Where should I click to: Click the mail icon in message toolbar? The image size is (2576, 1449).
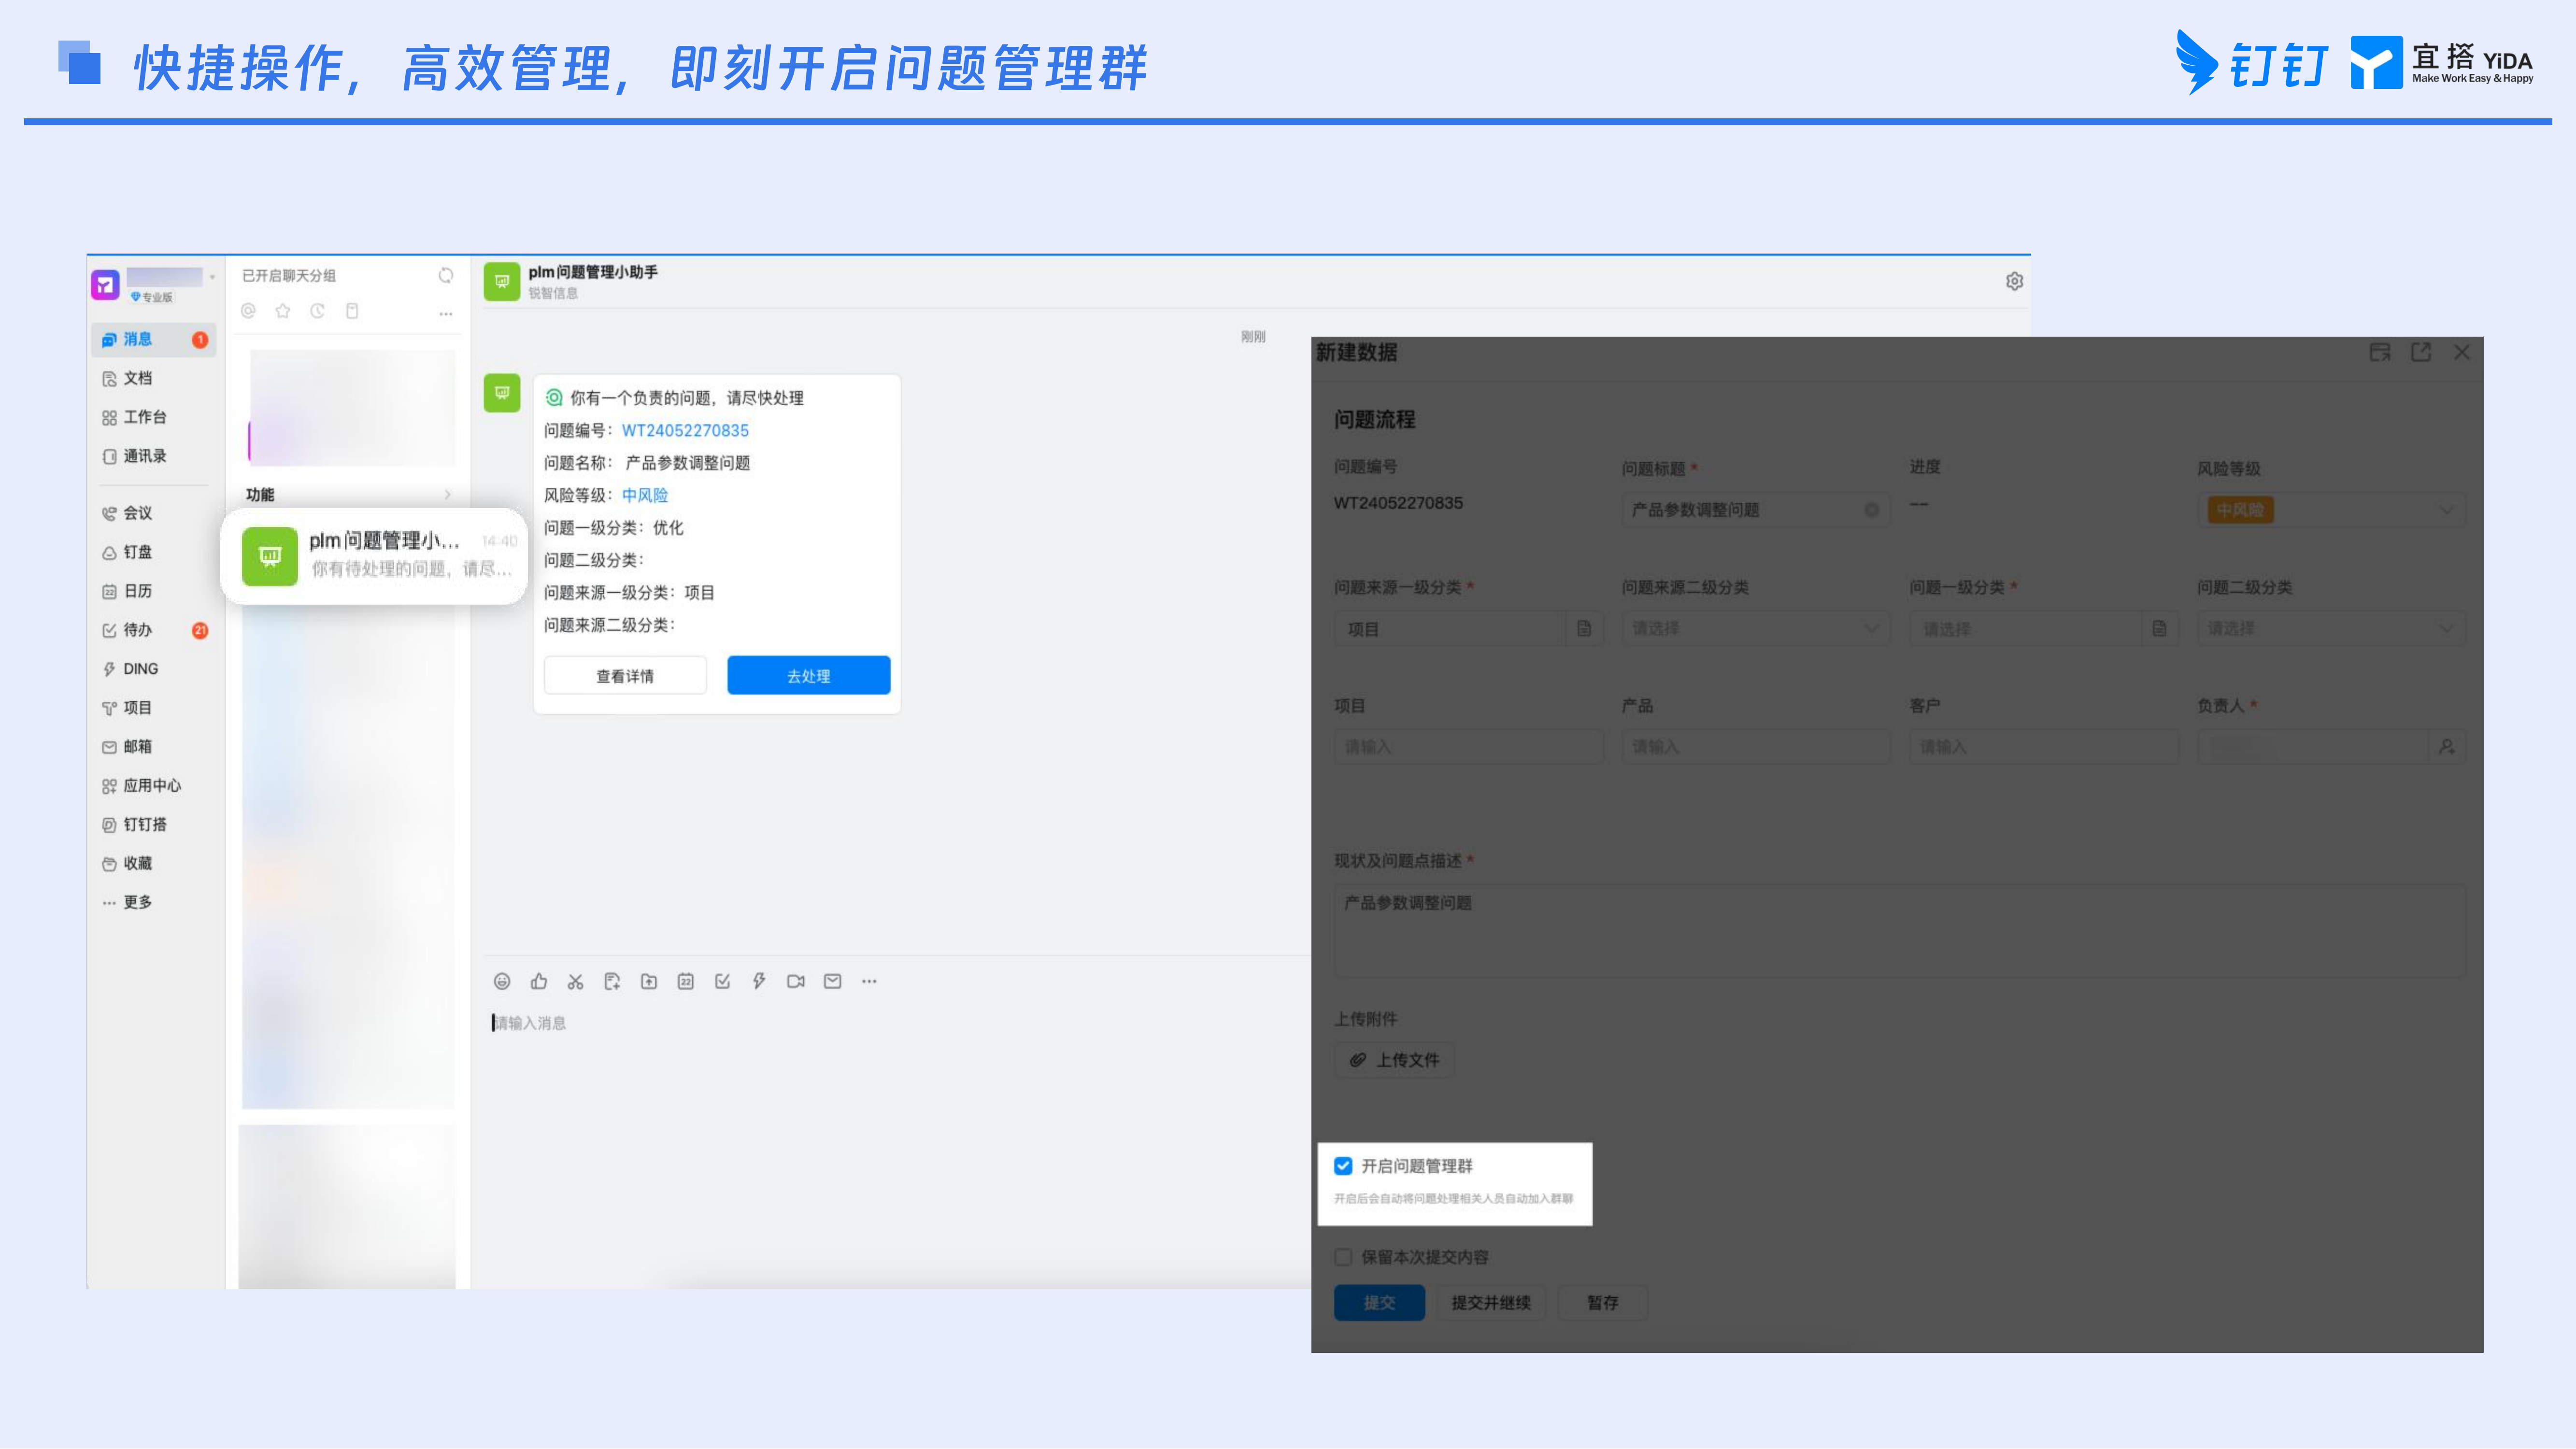(832, 982)
